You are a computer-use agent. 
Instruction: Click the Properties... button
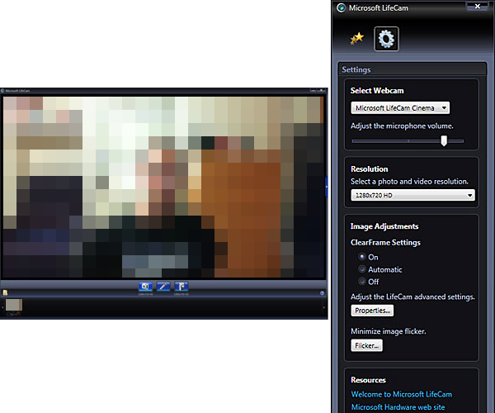(x=372, y=311)
